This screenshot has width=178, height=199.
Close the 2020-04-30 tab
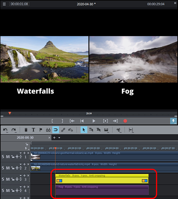(49, 138)
